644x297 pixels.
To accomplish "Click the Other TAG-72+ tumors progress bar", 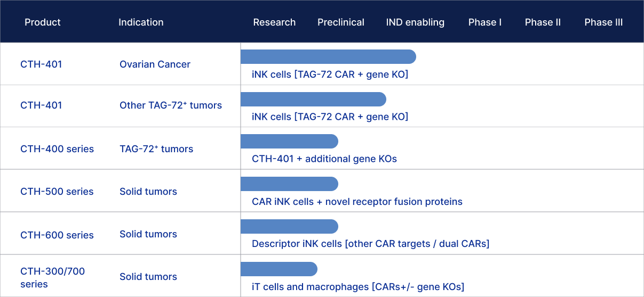I will pyautogui.click(x=313, y=99).
